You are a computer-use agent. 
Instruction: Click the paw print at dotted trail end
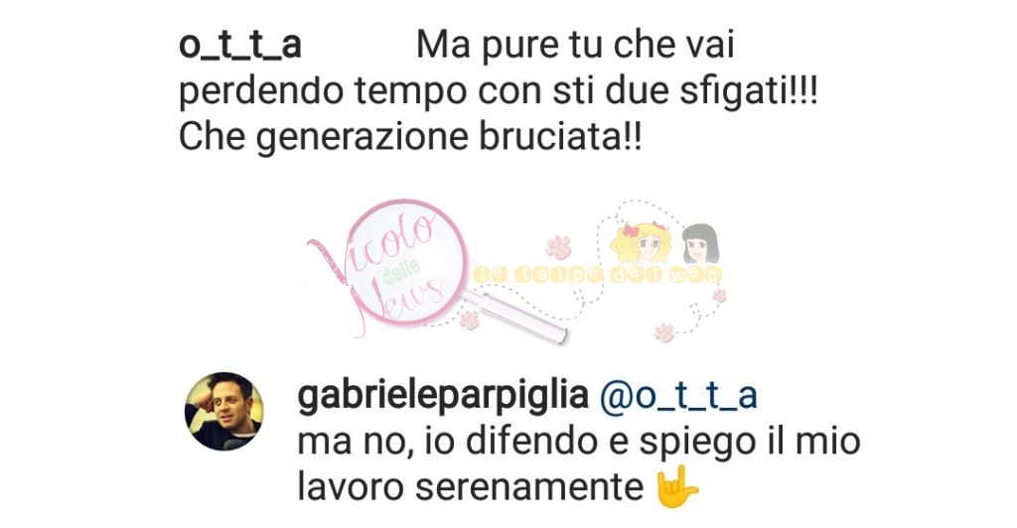tap(663, 331)
